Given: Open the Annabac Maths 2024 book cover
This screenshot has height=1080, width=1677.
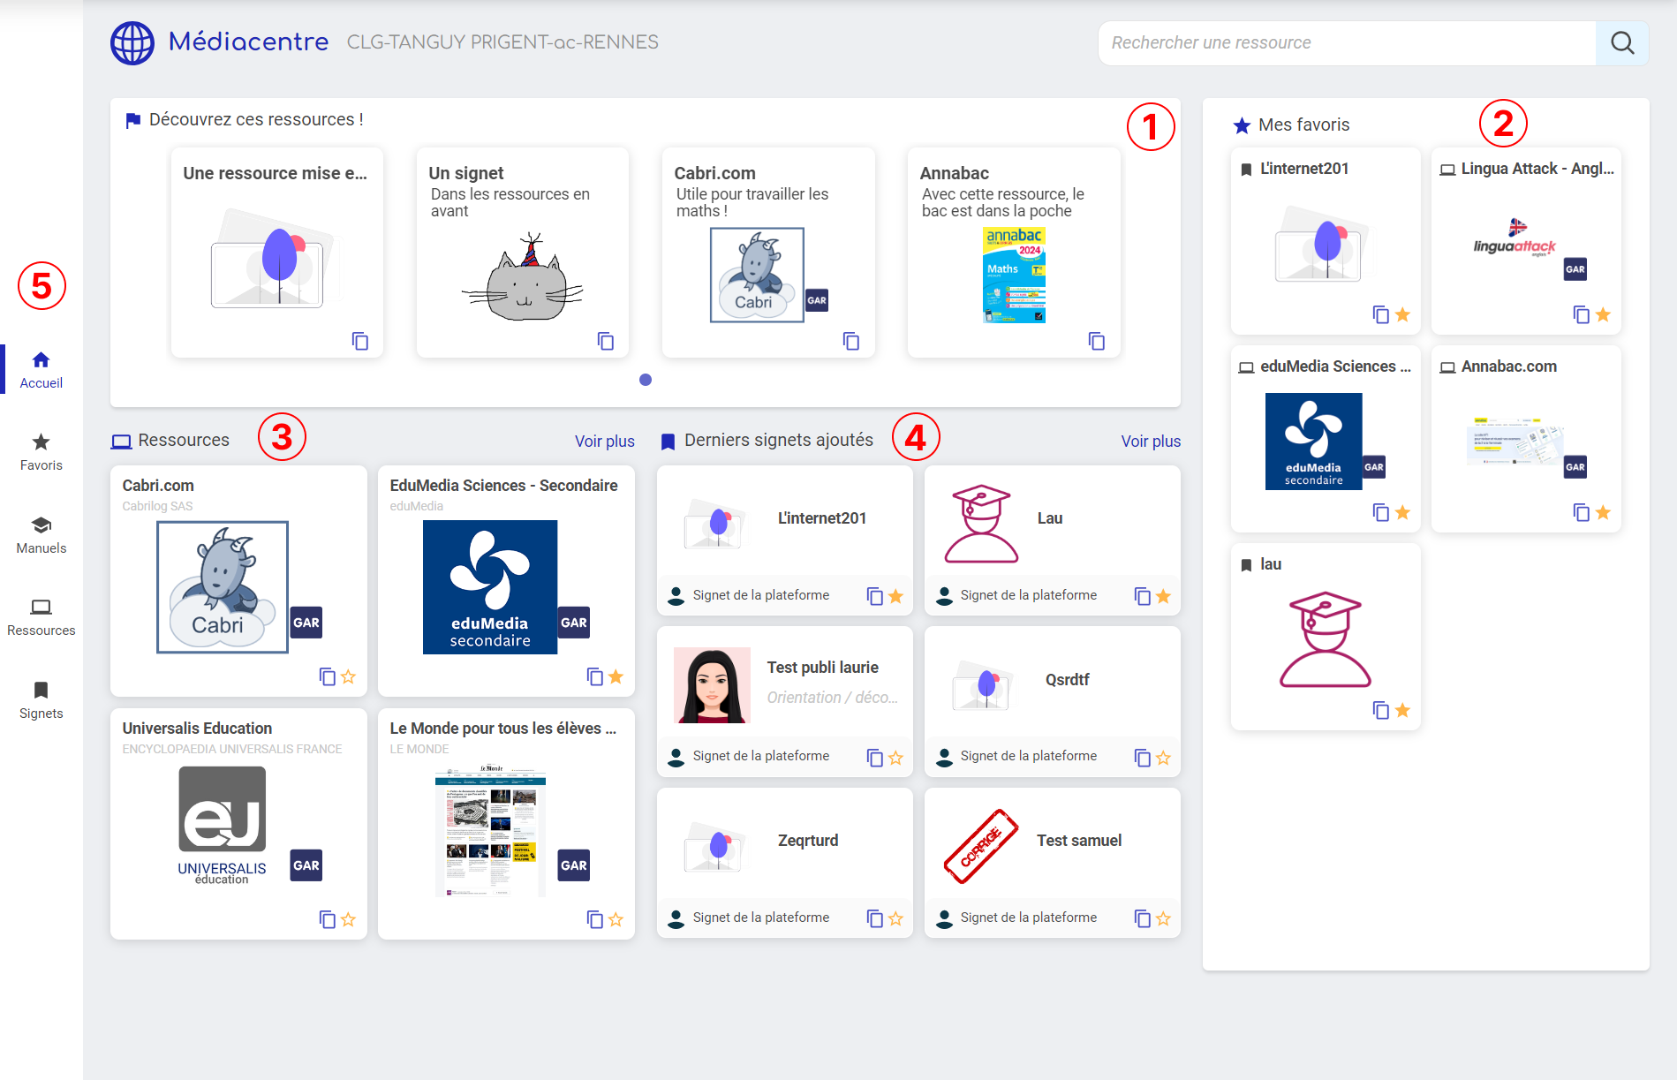Looking at the screenshot, I should (x=1014, y=275).
